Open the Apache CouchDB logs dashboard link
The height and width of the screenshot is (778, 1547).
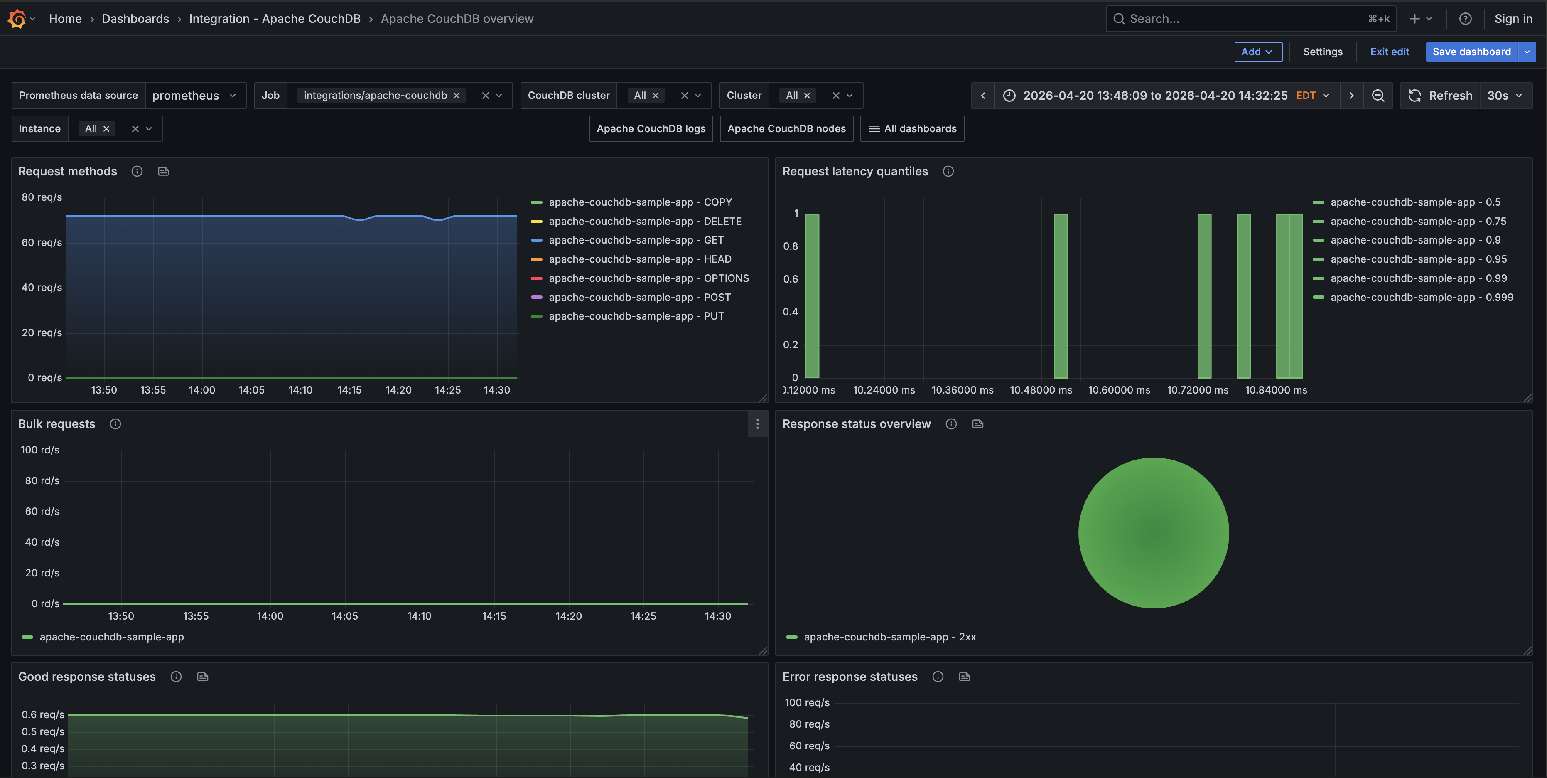[651, 128]
